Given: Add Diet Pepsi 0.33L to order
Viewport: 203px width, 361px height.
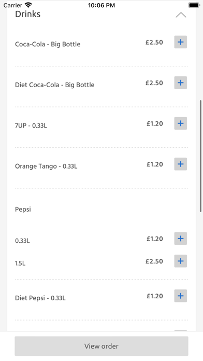Looking at the screenshot, I should coord(180,296).
